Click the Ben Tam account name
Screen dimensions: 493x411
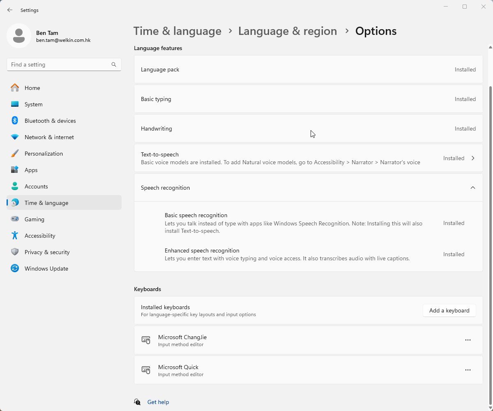point(47,33)
